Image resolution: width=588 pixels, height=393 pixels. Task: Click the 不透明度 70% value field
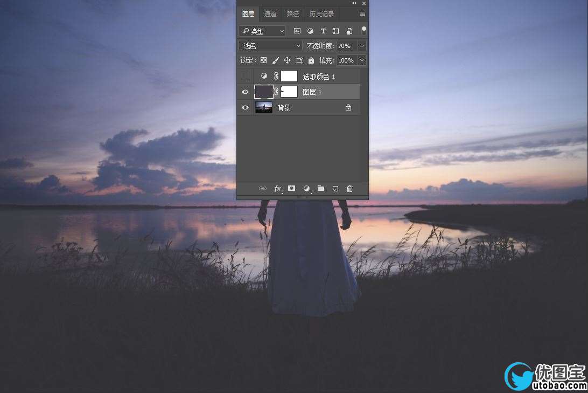[x=347, y=46]
